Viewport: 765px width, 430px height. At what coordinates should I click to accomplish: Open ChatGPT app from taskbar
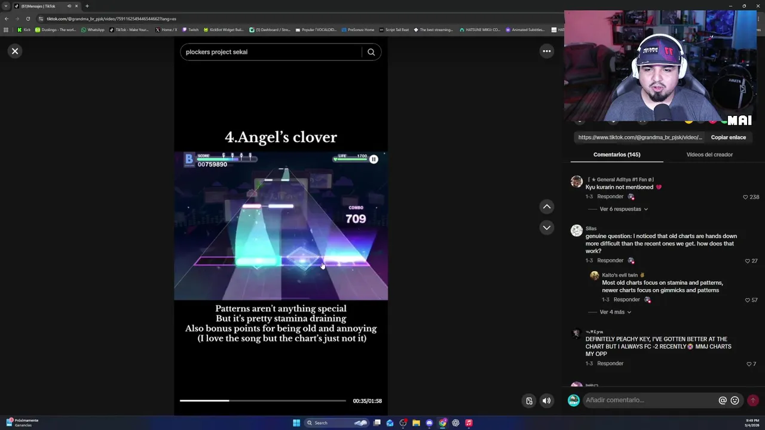[x=455, y=423]
